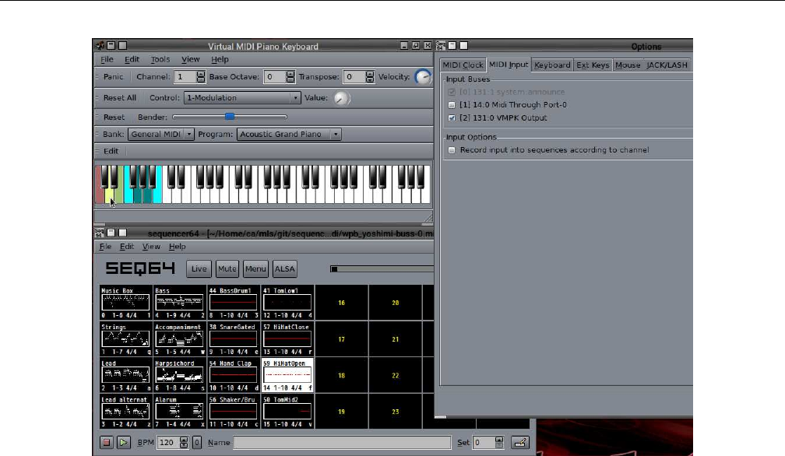This screenshot has width=785, height=456.
Task: Click the screen-set Name input field
Action: pyautogui.click(x=342, y=443)
